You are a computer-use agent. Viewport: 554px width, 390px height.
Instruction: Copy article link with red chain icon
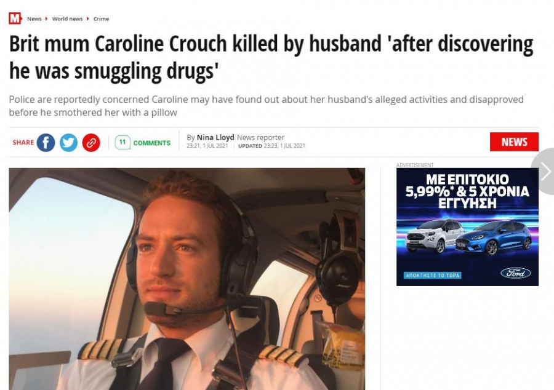[91, 143]
